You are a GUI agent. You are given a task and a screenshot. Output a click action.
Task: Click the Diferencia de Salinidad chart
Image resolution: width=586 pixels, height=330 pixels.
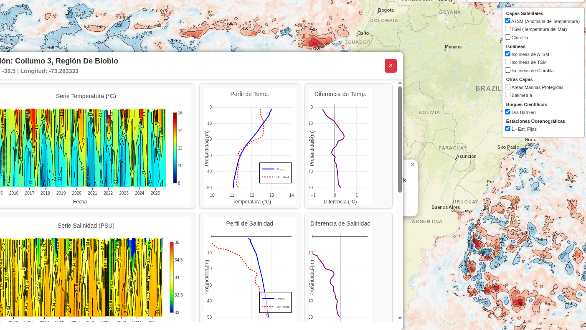(x=340, y=276)
